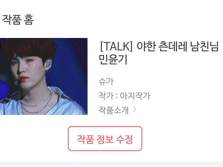Screen dimensions: 223x167
Task: Go to 작품 홈 from the header text
Action: [18, 20]
